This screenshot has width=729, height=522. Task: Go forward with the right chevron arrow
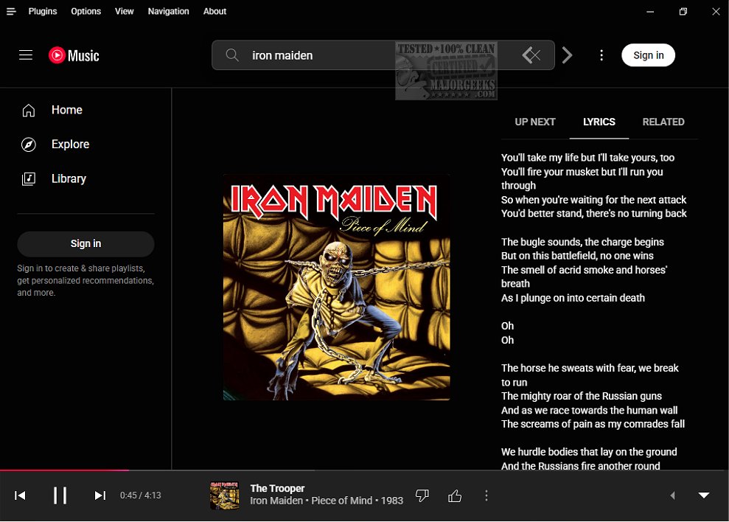point(567,55)
